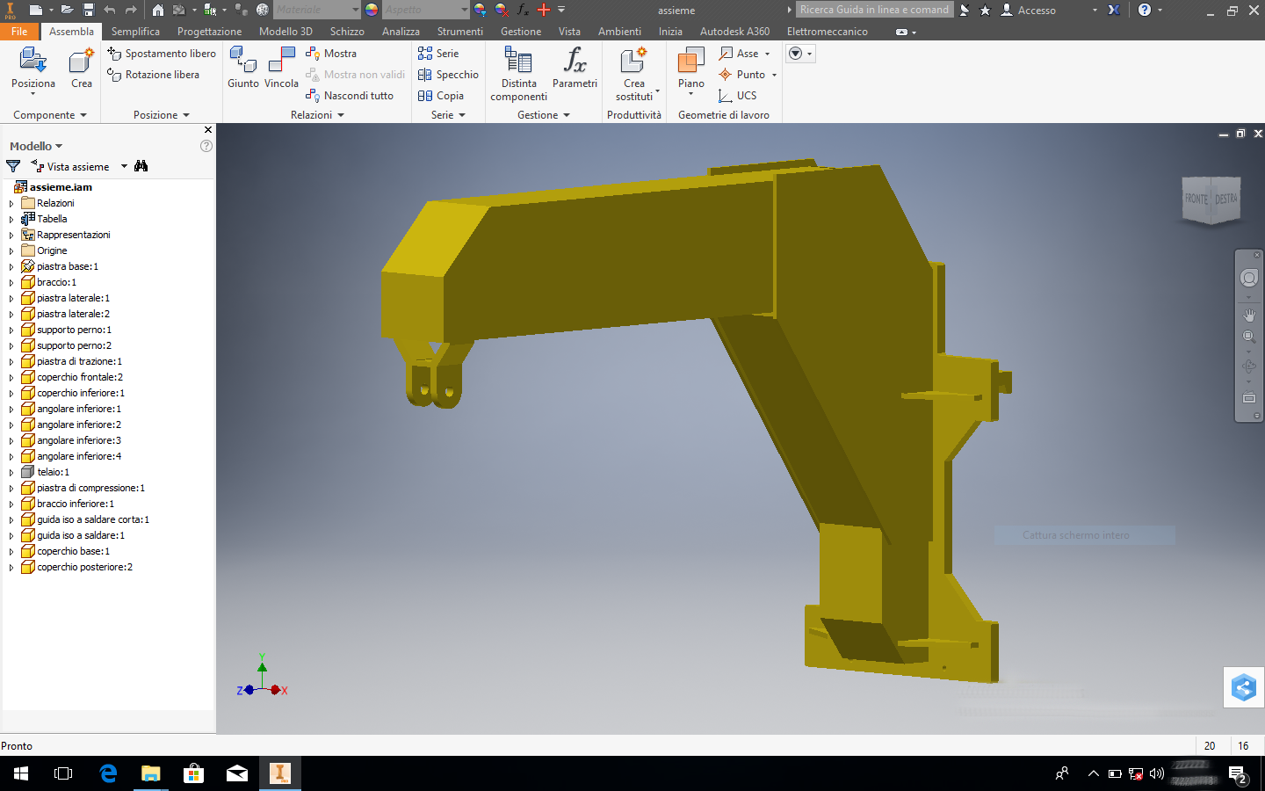Switch to the Analizza tab
Viewport: 1265px width, 791px height.
pos(401,31)
